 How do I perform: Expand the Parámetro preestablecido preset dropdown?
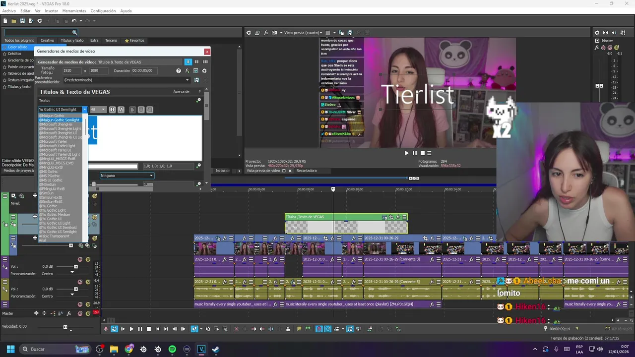(187, 80)
